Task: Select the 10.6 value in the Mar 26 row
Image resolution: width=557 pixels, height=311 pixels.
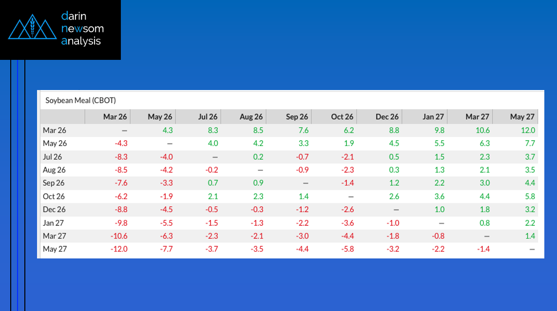Action: tap(483, 130)
